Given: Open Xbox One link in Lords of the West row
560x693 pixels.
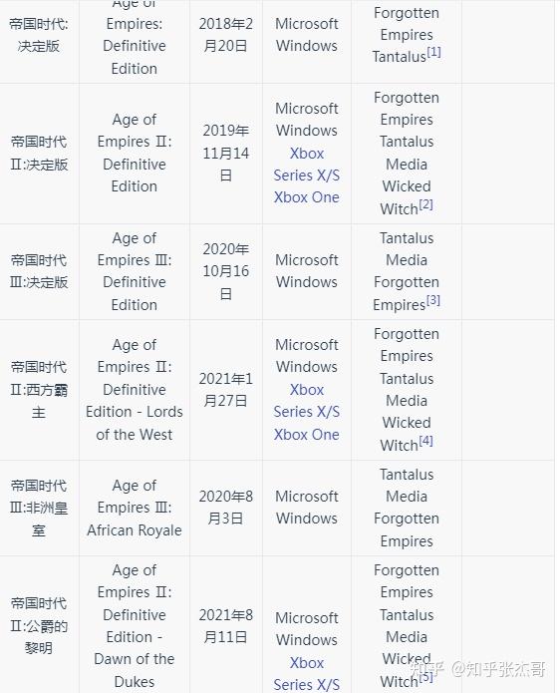Looking at the screenshot, I should coord(307,434).
